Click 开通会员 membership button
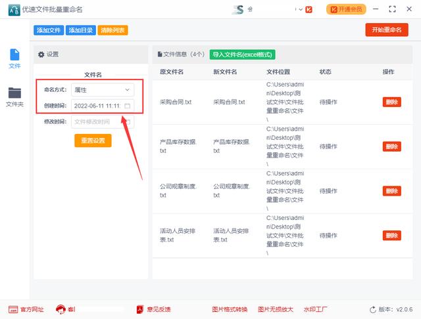Image resolution: width=421 pixels, height=319 pixels. pos(346,9)
